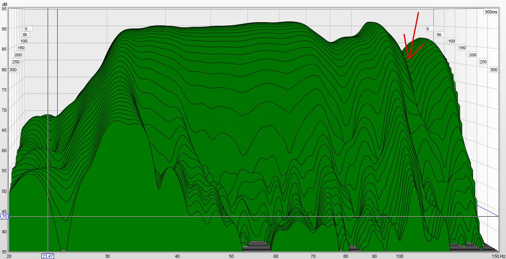Screen dimensions: 506x259
Task: Click the 200 ms label on right time scale
Action: click(x=473, y=55)
